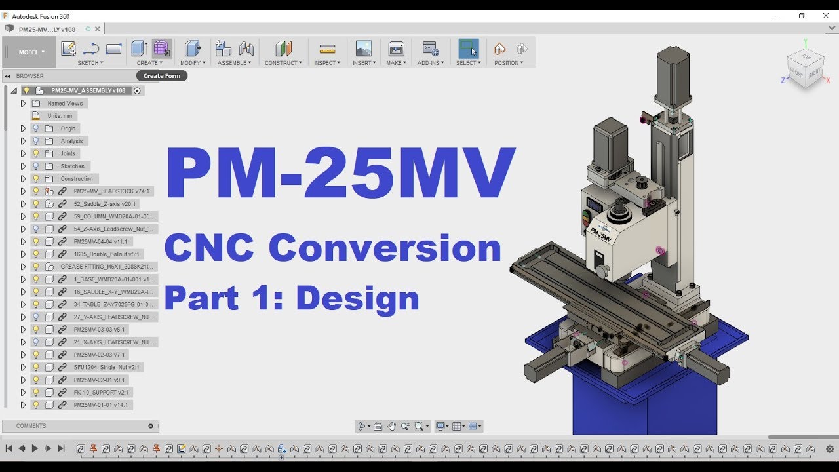Switch to the PM25-MV...LY v108 document tab

click(x=47, y=29)
